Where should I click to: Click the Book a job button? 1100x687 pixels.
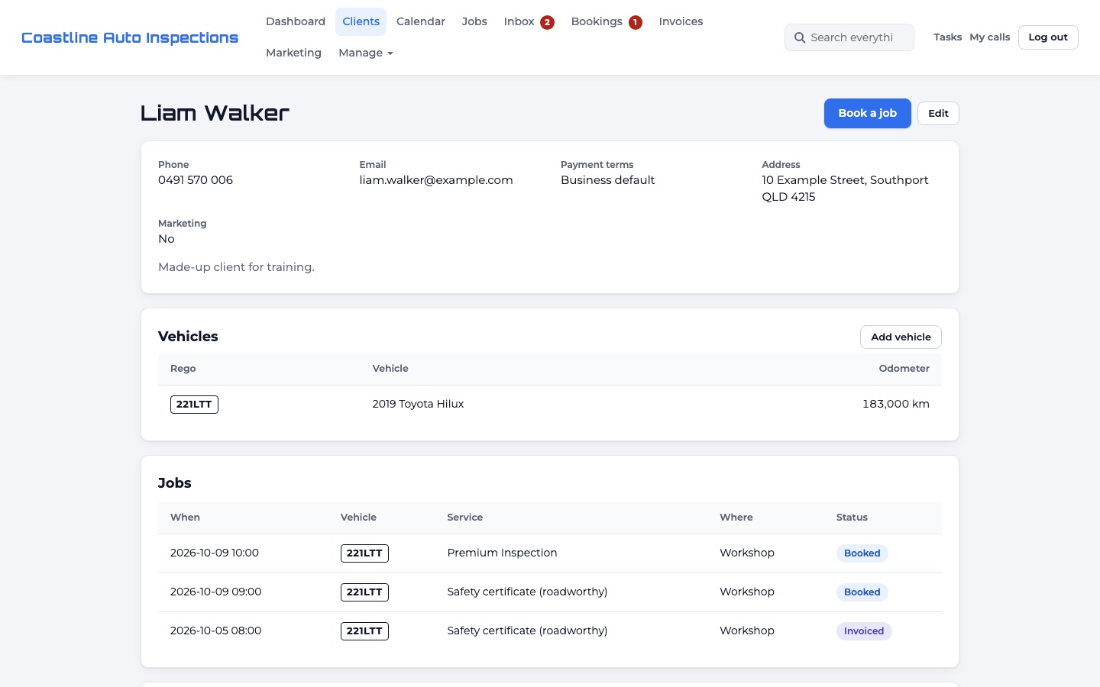(868, 113)
